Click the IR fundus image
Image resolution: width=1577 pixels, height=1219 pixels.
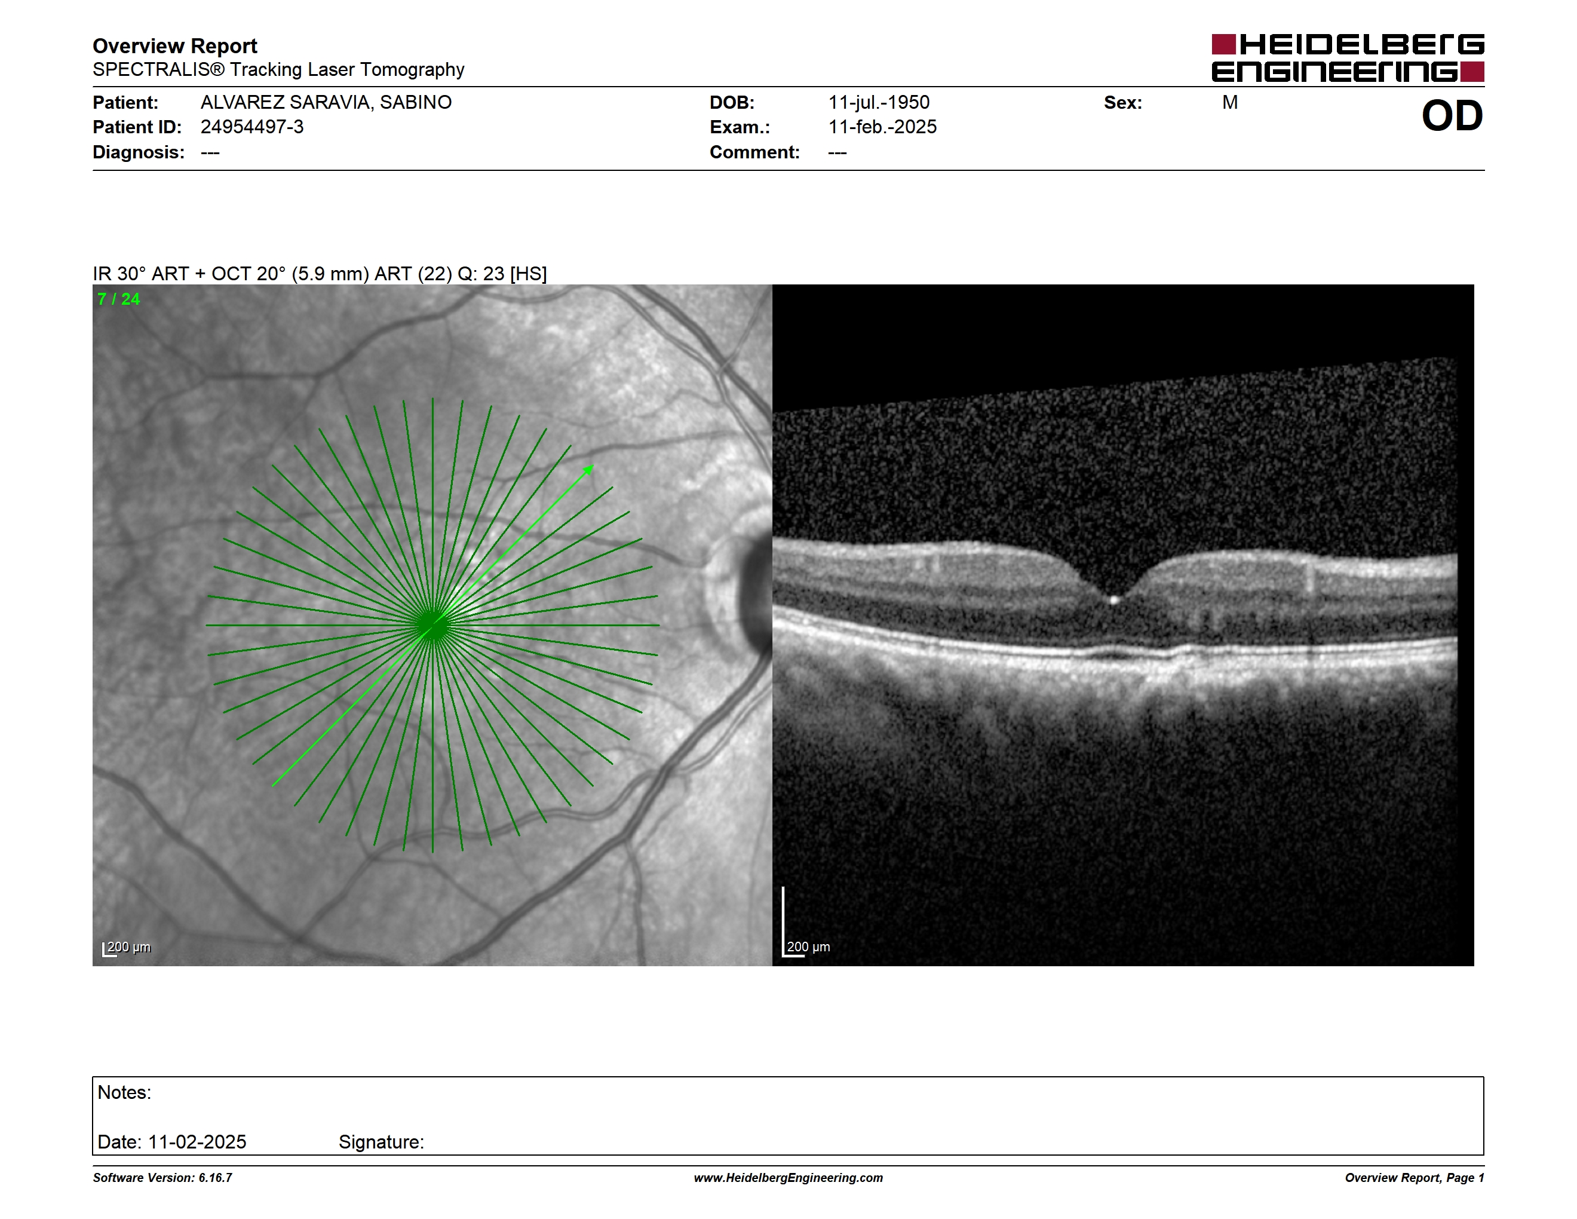[x=432, y=624]
